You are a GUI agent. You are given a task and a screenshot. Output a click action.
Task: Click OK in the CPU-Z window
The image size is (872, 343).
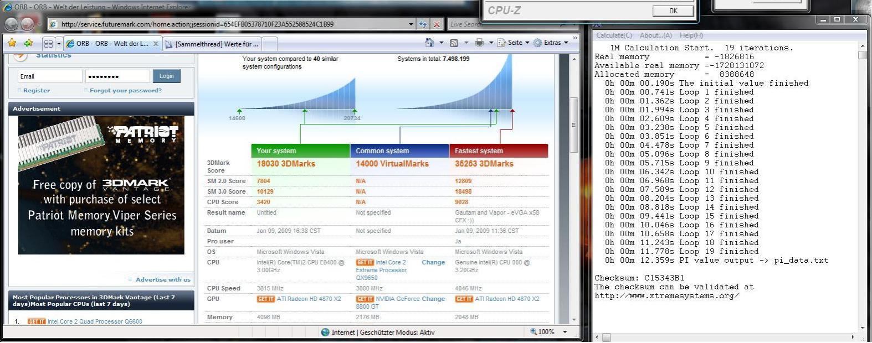673,11
